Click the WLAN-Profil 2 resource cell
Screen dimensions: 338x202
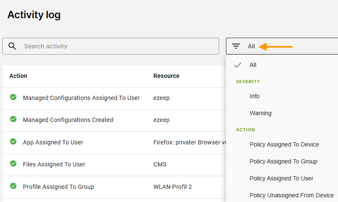point(172,187)
